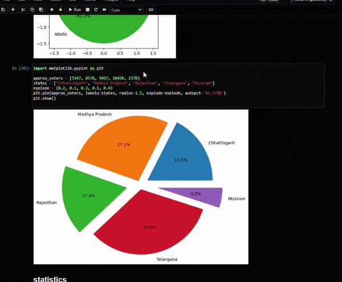Copy the selected cell from the toolbar

coord(32,10)
